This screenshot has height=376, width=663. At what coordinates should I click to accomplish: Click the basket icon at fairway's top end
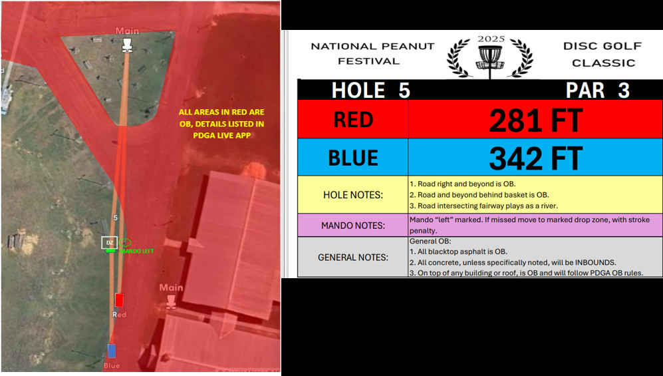coord(126,45)
